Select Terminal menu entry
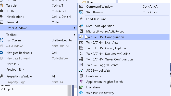171x96 pixels. tap(38, 22)
